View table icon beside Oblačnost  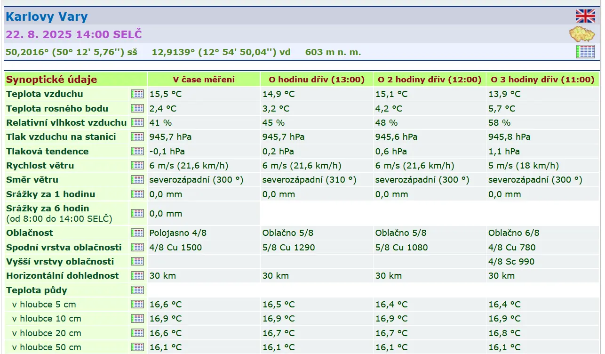pyautogui.click(x=137, y=233)
